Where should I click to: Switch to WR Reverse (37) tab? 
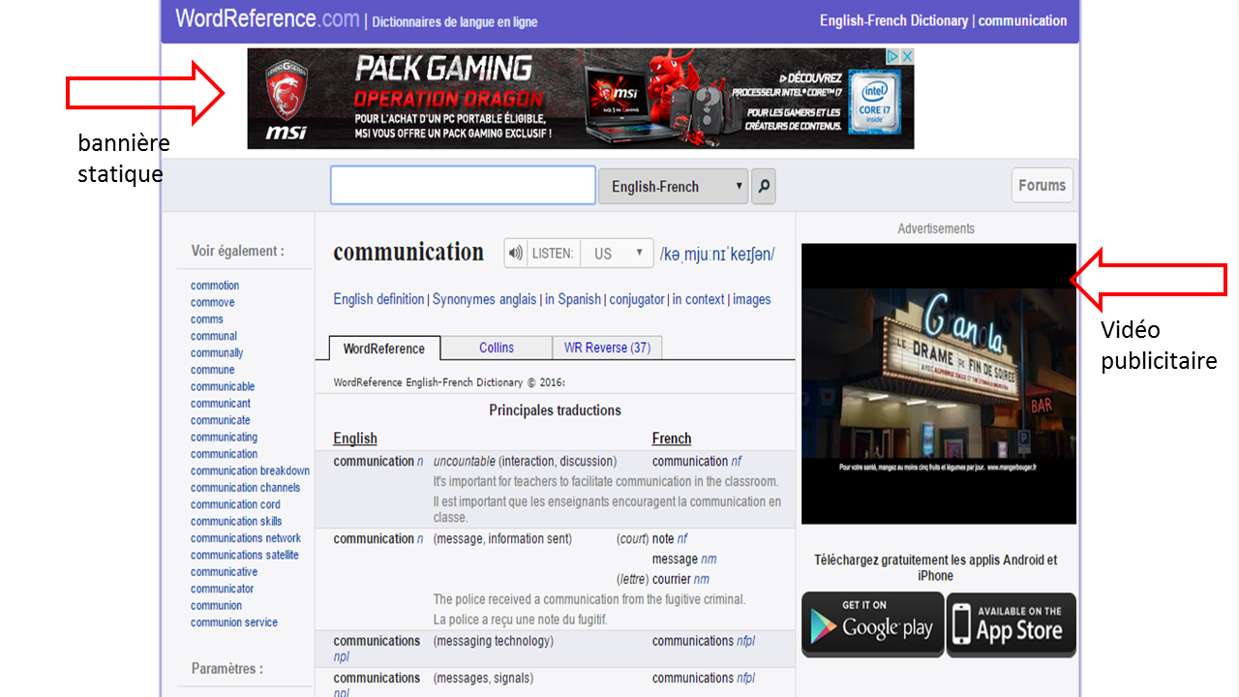pos(607,348)
